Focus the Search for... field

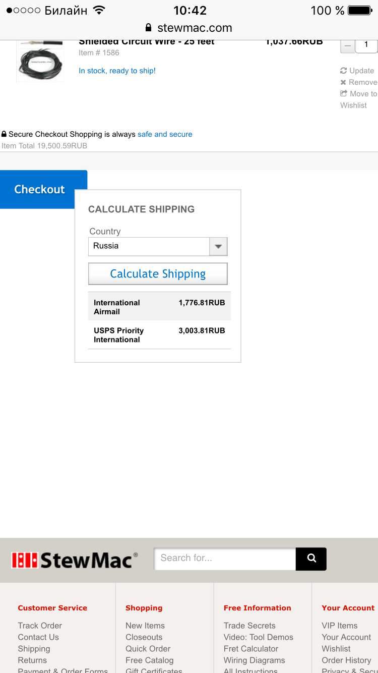(225, 558)
